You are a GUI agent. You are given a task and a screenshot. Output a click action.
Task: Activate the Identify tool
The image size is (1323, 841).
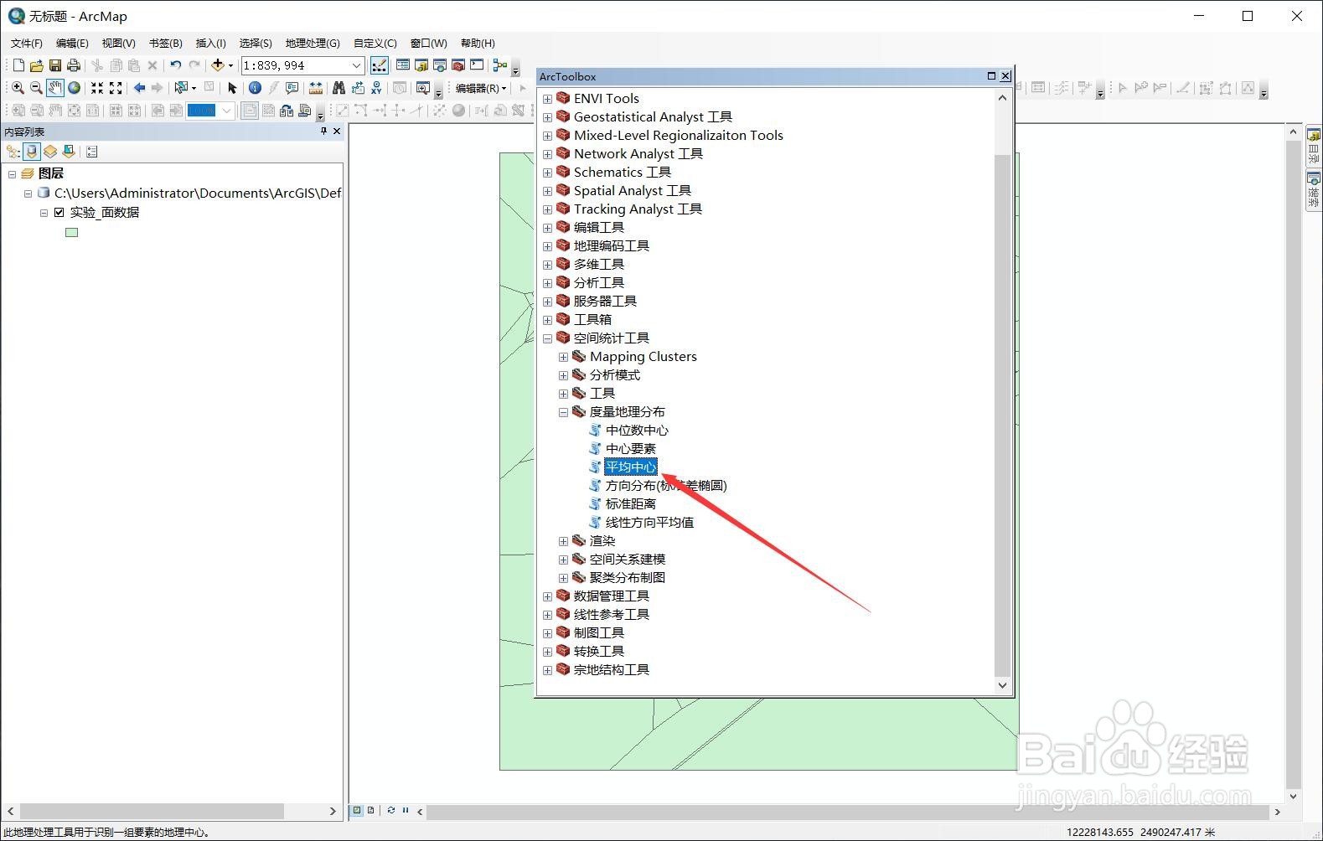255,88
